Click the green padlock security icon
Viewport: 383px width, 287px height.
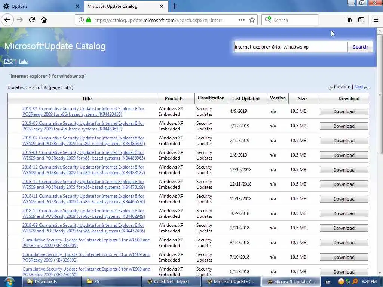[x=89, y=20]
